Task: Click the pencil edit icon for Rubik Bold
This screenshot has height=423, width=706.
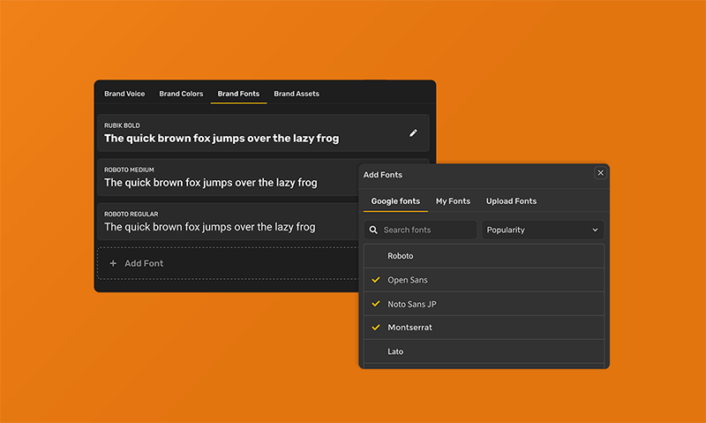Action: (413, 133)
